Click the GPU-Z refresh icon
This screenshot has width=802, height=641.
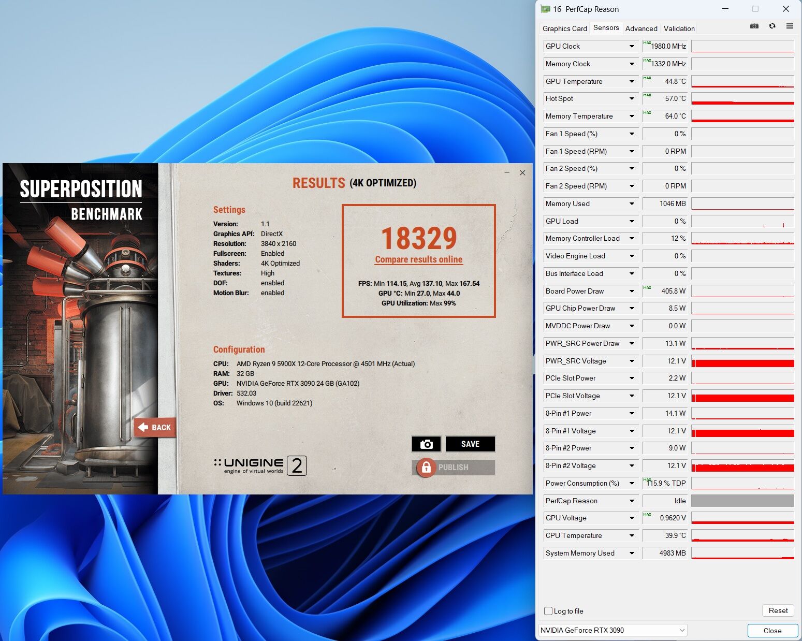click(x=772, y=26)
